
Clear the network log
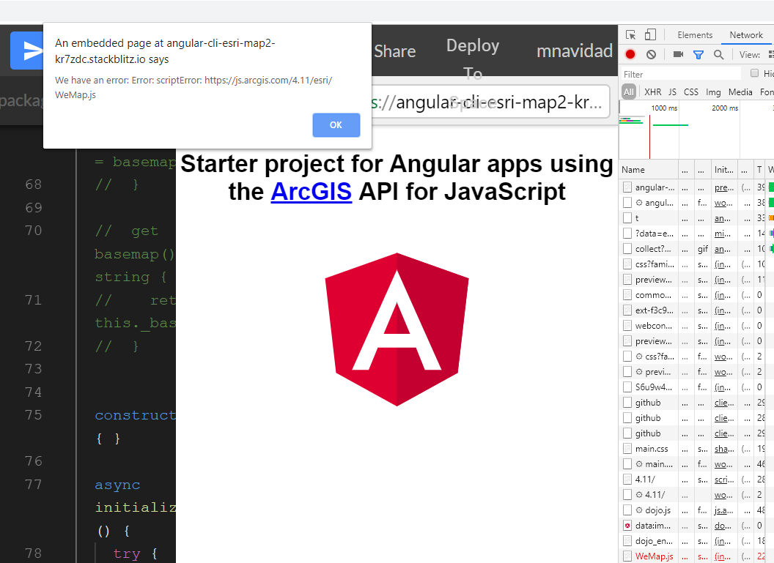pyautogui.click(x=651, y=54)
